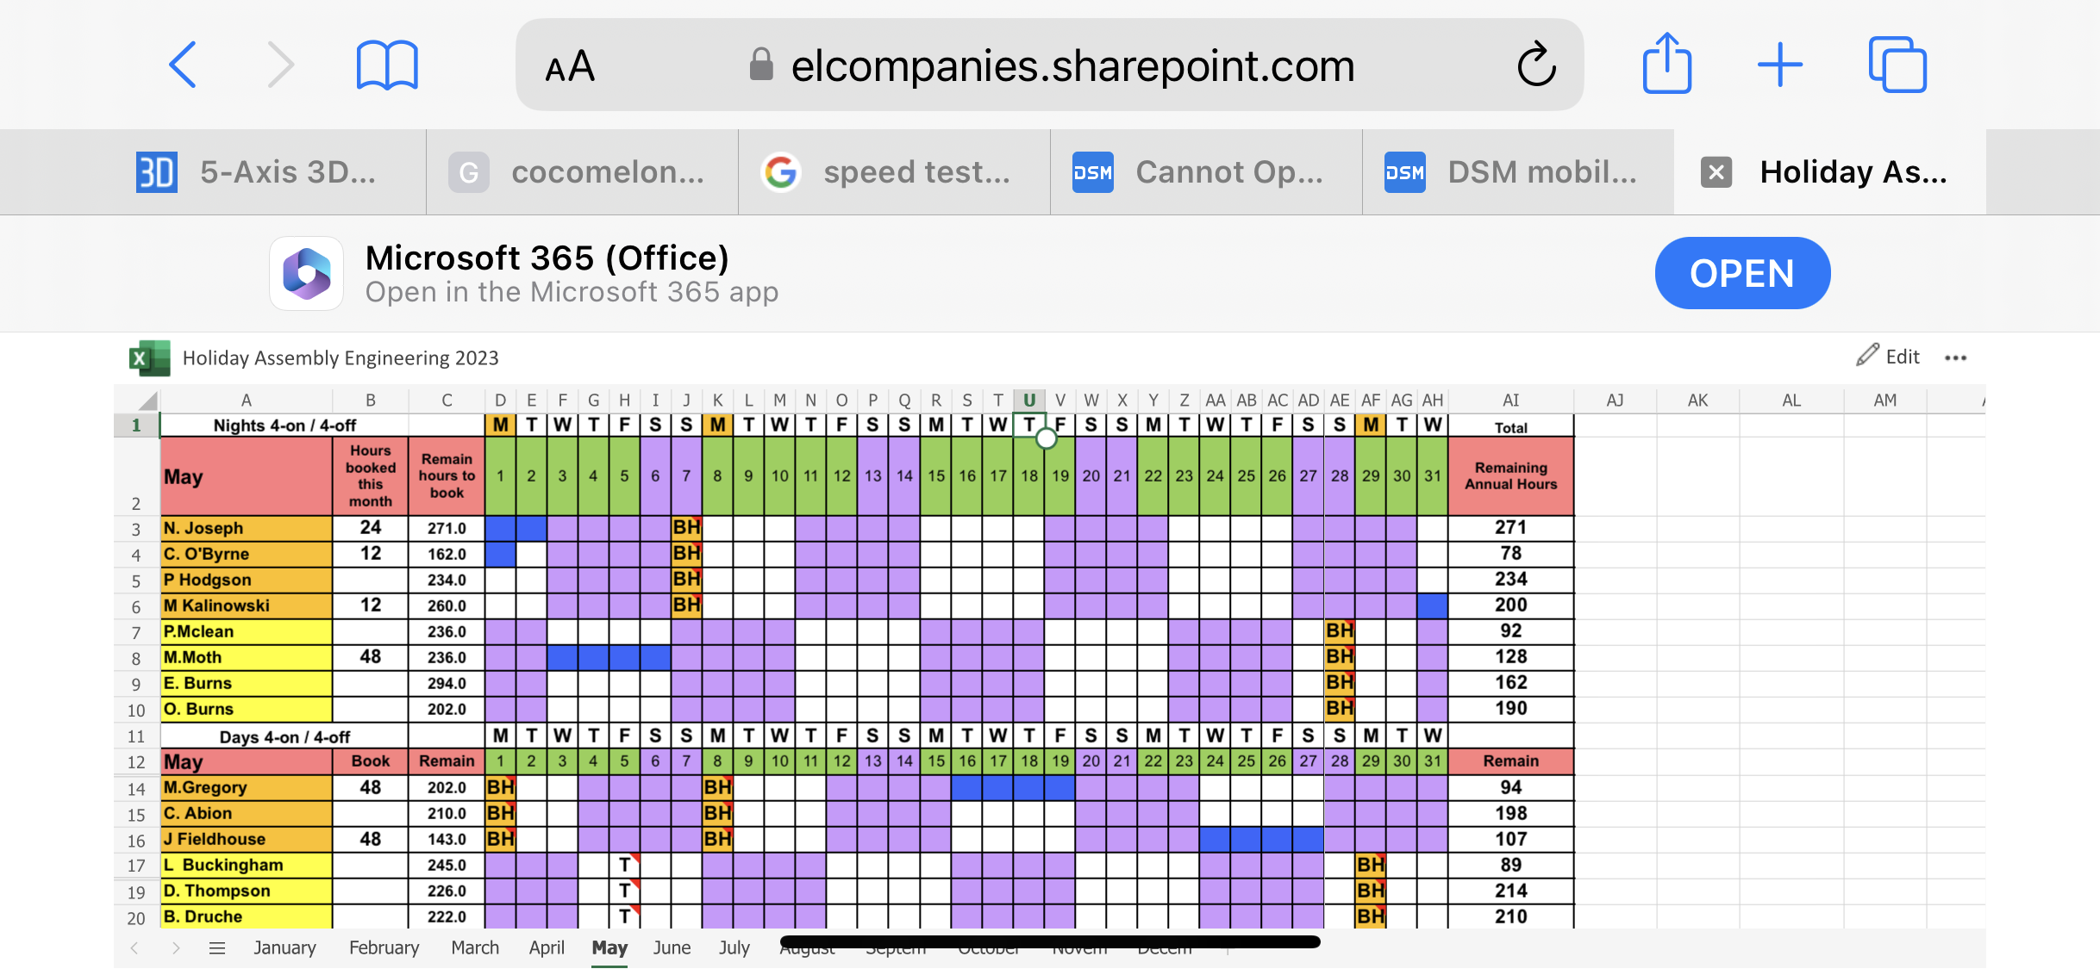Switch to the DSM mobil... browser tab
This screenshot has width=2100, height=969.
(x=1517, y=172)
